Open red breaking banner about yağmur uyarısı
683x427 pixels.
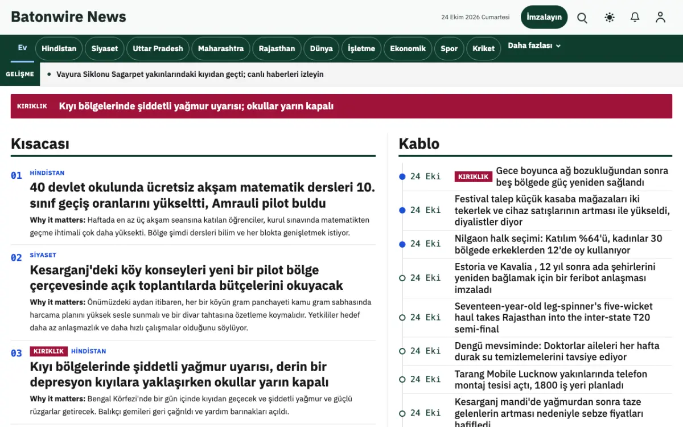coord(341,106)
